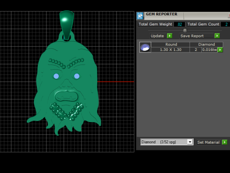Screen dimensions: 230x173
Task: Click the Total Gem Weight value .02
Action: coord(180,25)
